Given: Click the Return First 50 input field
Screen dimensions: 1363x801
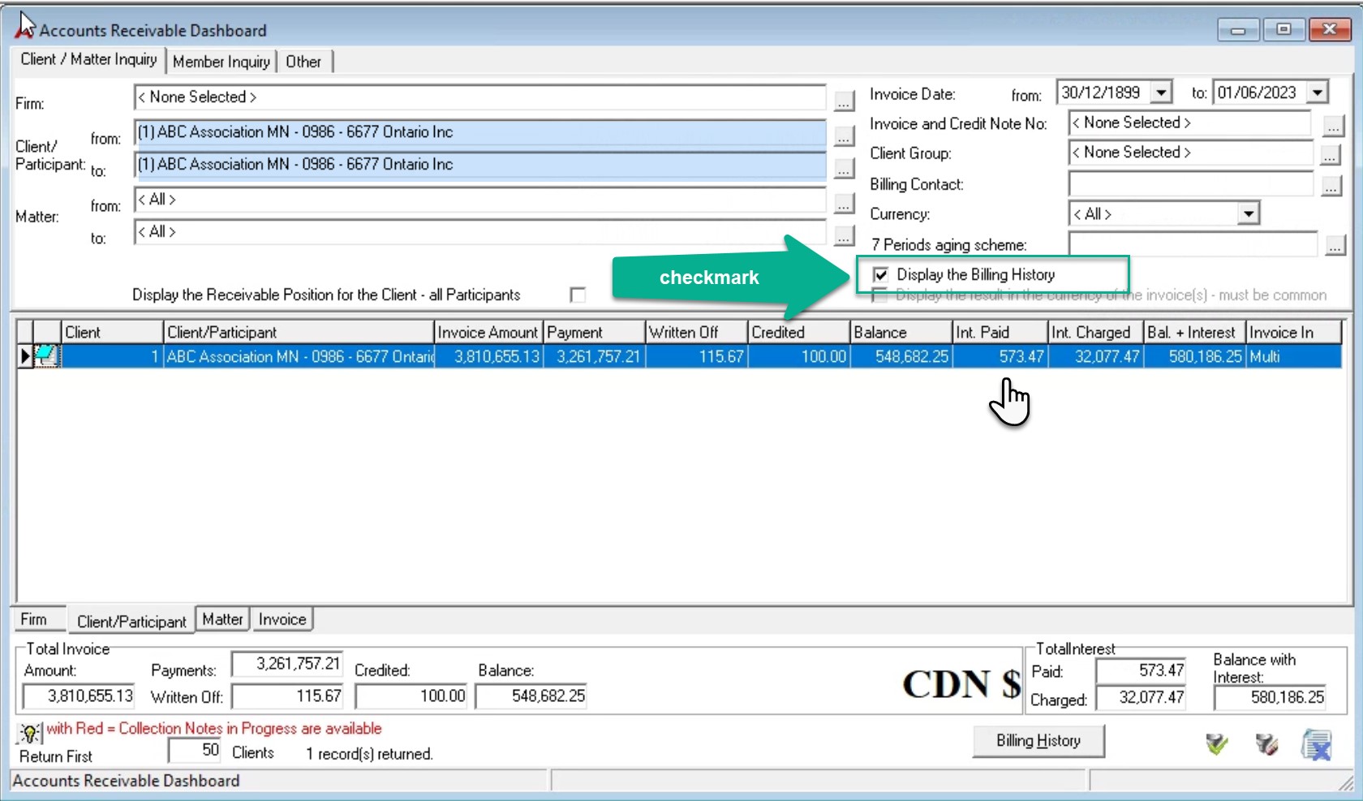Looking at the screenshot, I should coord(196,750).
